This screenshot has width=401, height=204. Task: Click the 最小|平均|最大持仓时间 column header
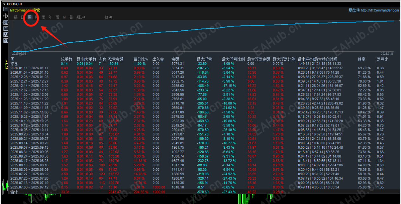point(318,59)
